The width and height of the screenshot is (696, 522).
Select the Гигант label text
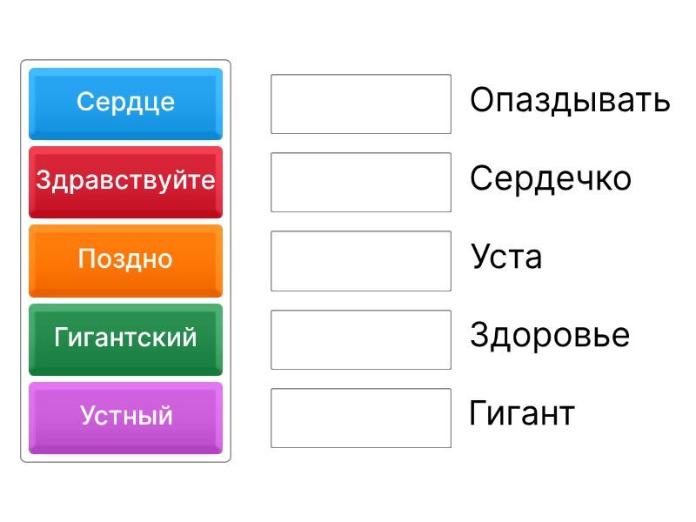pos(522,413)
